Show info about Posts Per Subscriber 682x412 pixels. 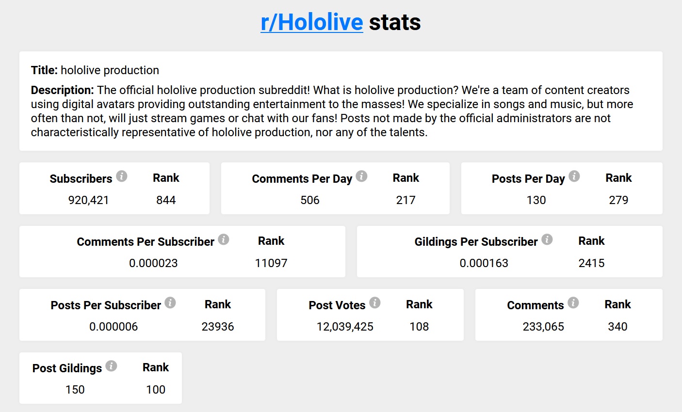pyautogui.click(x=170, y=302)
